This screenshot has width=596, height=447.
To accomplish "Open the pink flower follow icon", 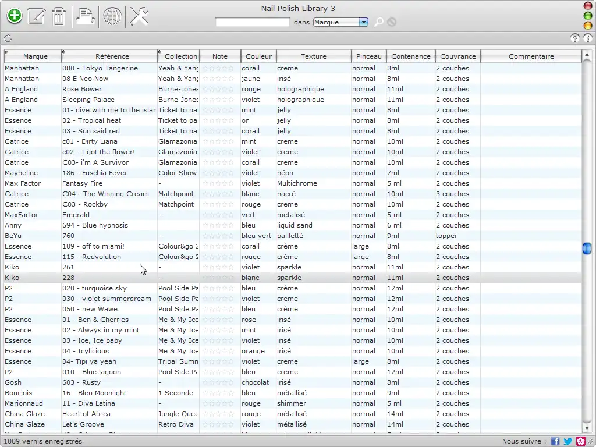I will [580, 441].
